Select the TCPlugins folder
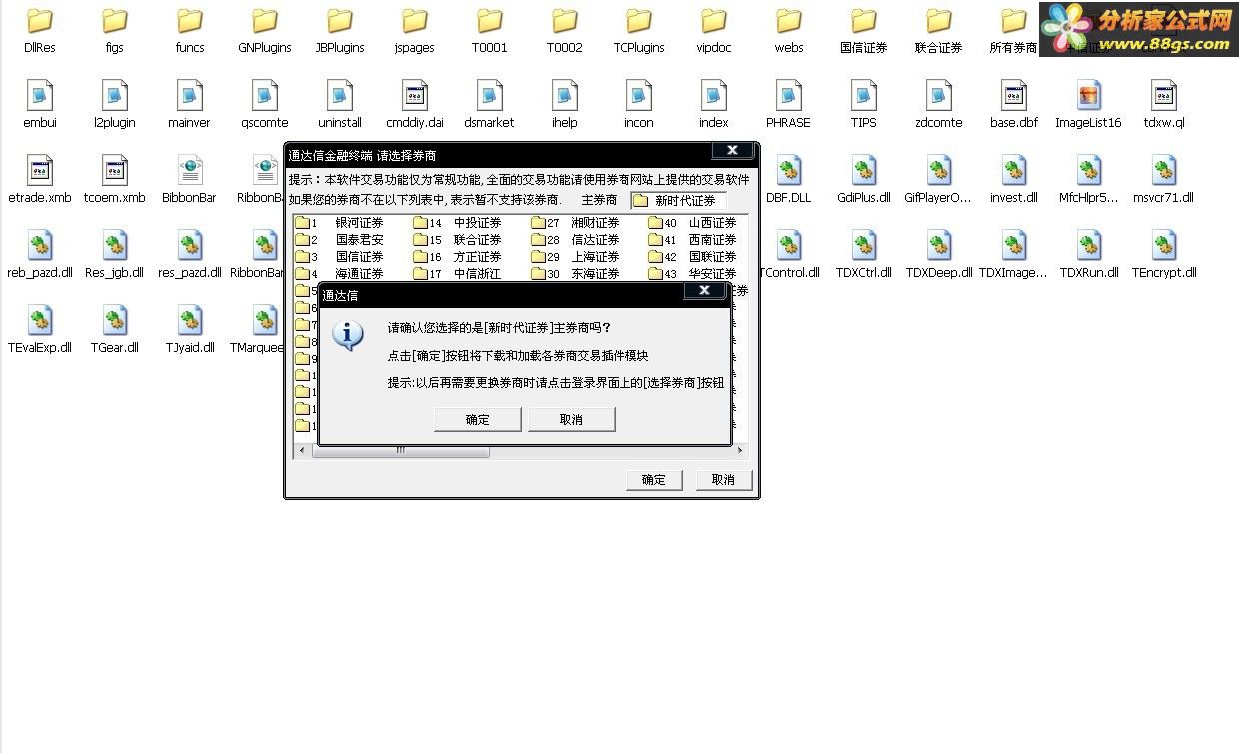Image resolution: width=1241 pixels, height=753 pixels. coord(639,30)
